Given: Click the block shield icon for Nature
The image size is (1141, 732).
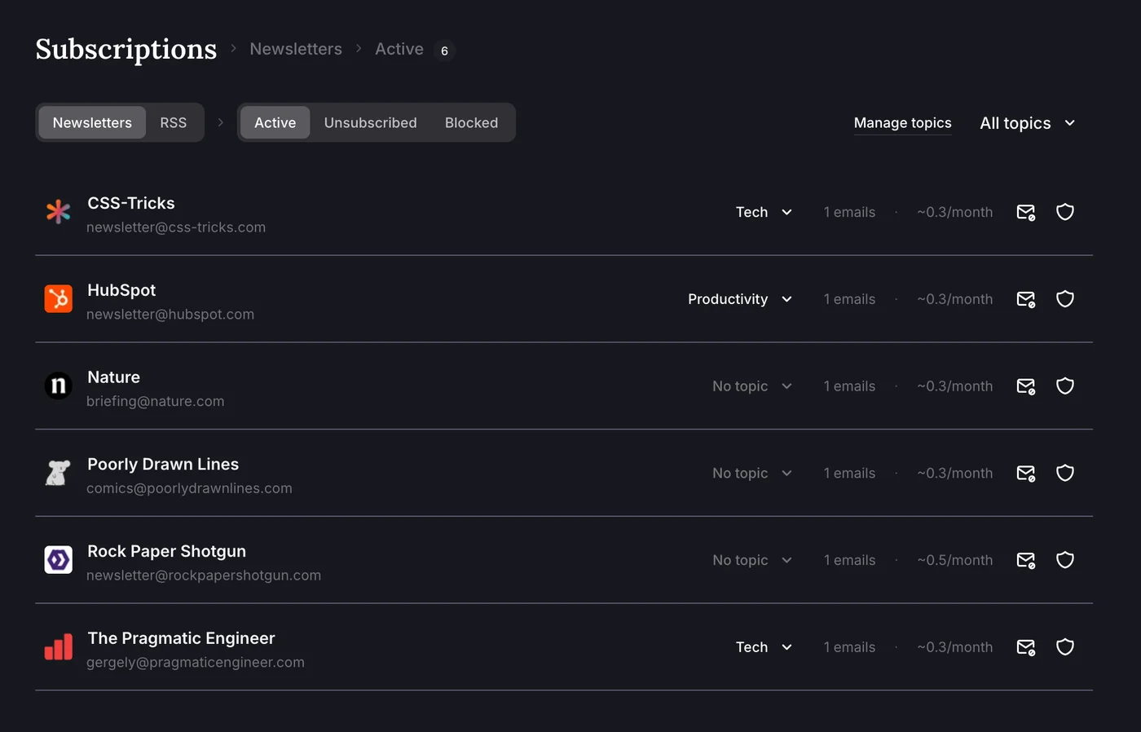Looking at the screenshot, I should (1065, 386).
